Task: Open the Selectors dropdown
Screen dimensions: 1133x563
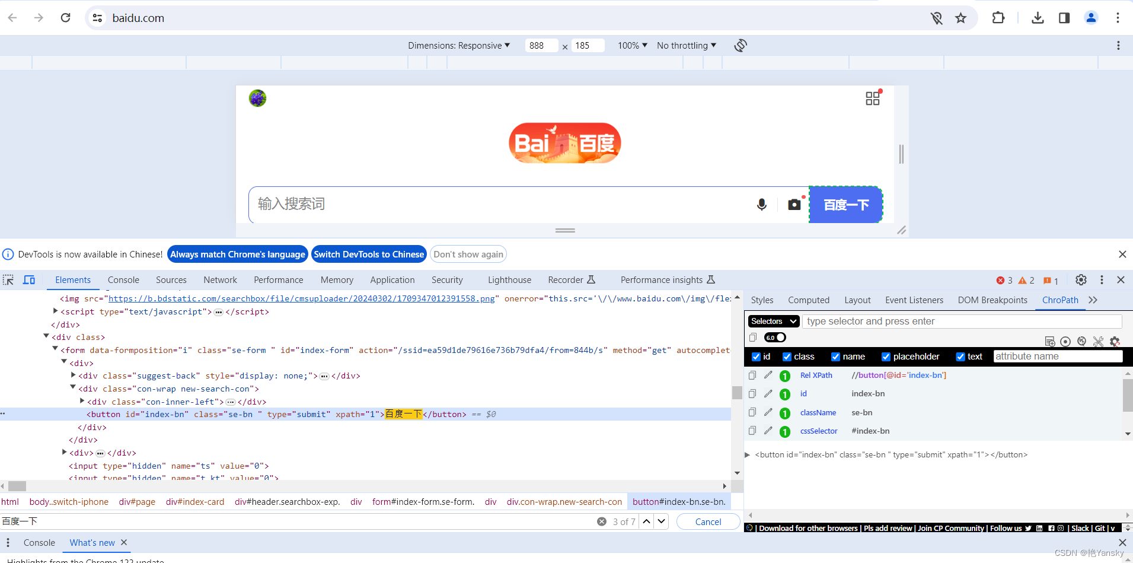Action: [774, 321]
